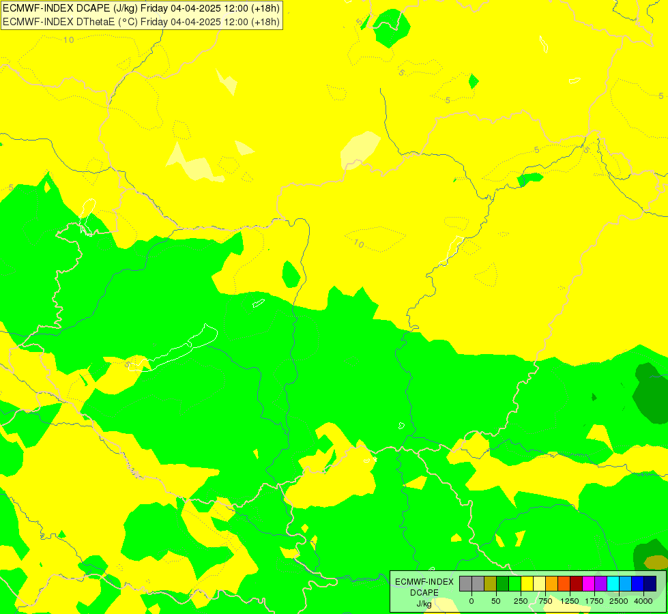Click the pale yellow legend swatch
Screen dimensions: 668x614
click(x=539, y=583)
